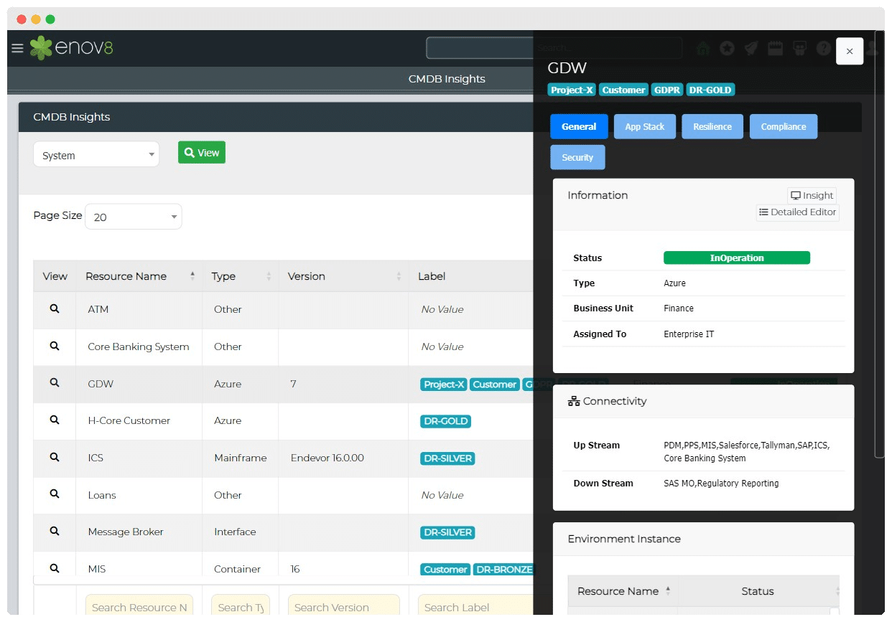Image resolution: width=892 pixels, height=622 pixels.
Task: Open the hamburger navigation menu
Action: pos(18,48)
